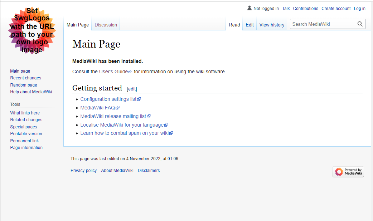Open Special pages under Tools
Screen dimensions: 373x221
24,127
